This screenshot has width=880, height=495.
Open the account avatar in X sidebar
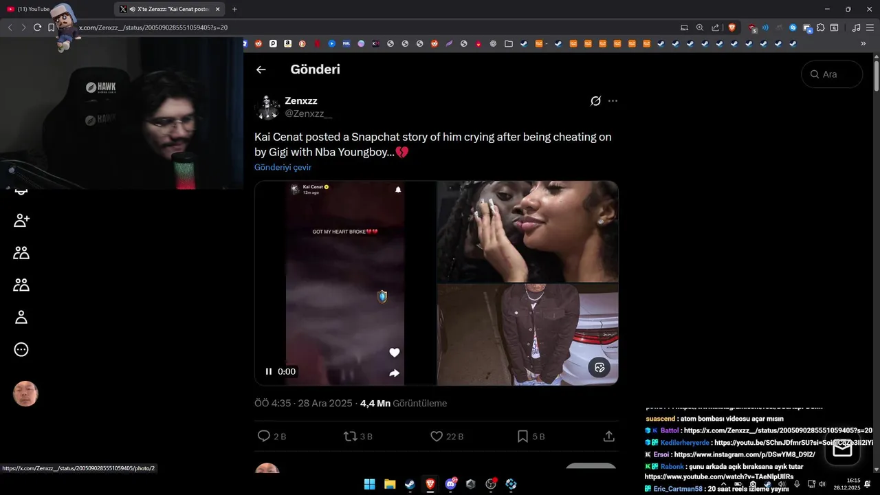click(25, 394)
